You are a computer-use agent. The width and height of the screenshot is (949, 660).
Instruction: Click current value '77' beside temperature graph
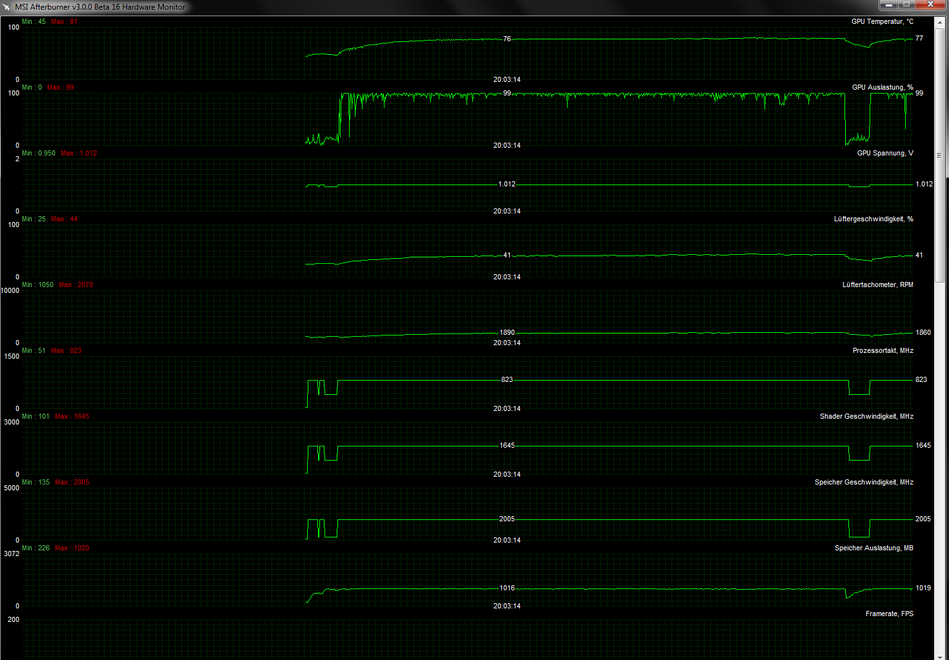pos(919,38)
